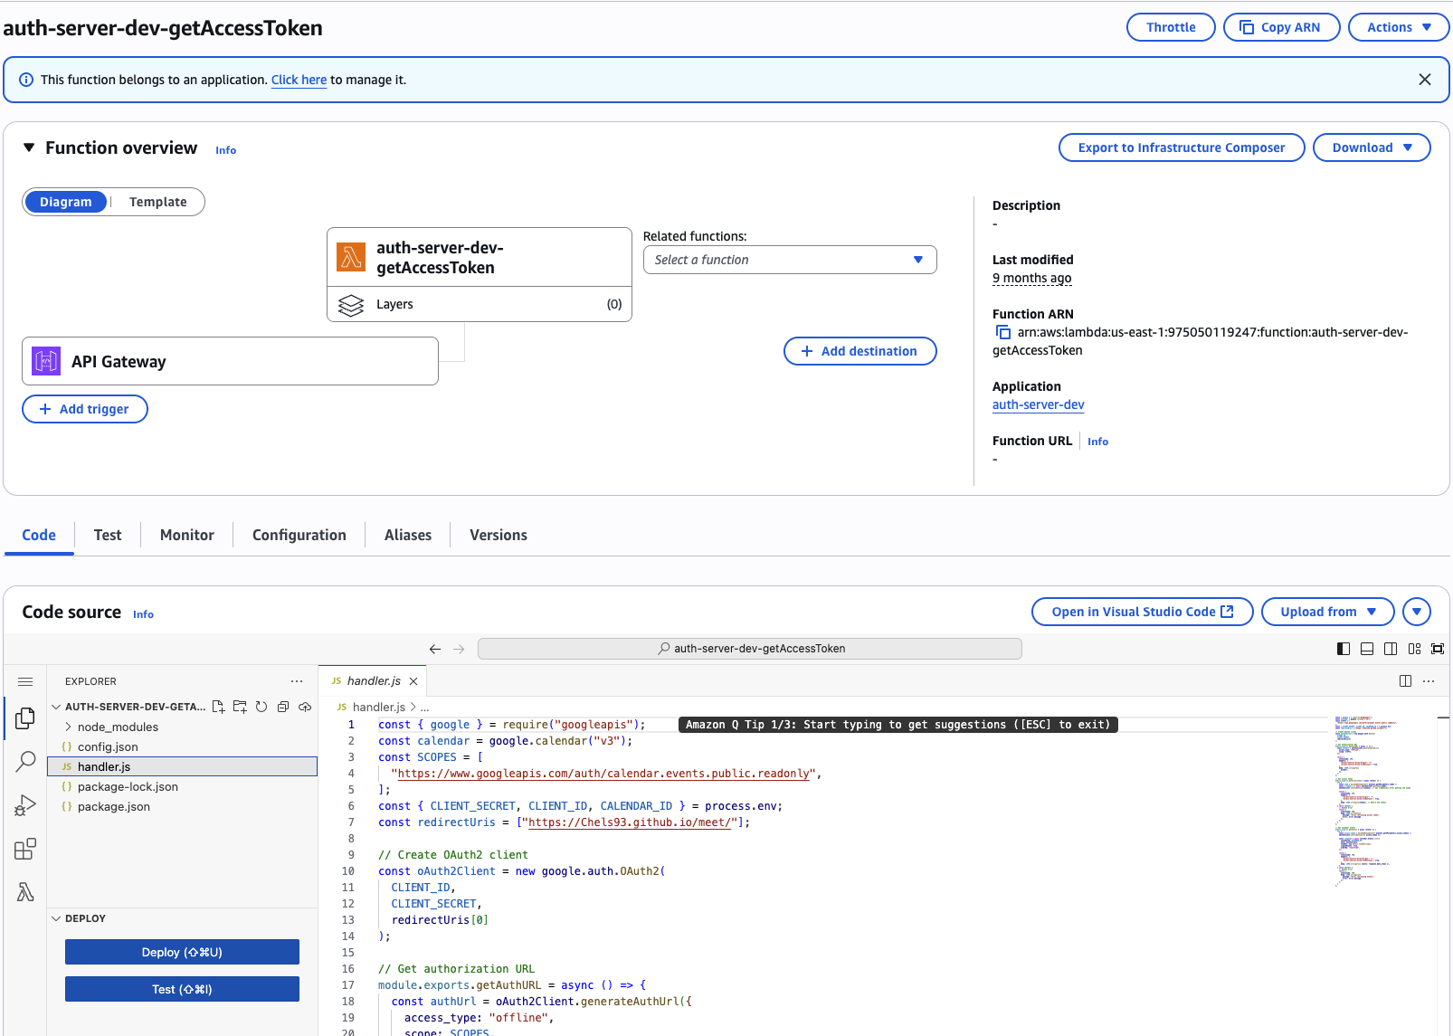
Task: Open the Upload from dropdown
Action: [x=1328, y=612]
